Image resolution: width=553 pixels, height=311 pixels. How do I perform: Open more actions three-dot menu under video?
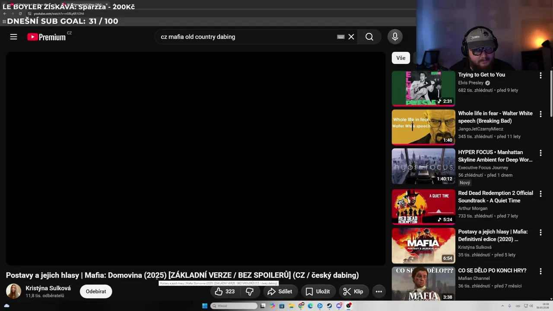point(379,292)
